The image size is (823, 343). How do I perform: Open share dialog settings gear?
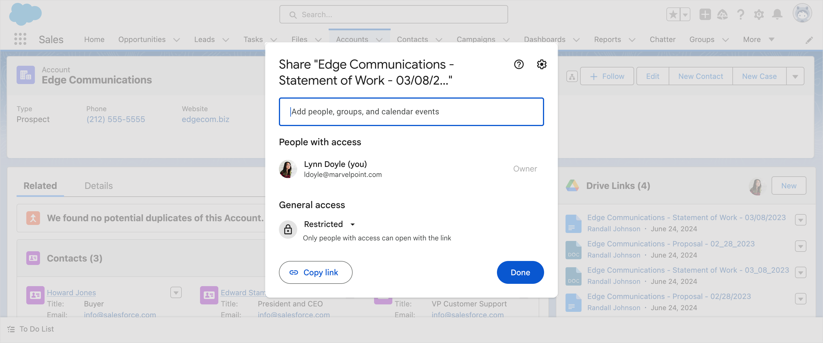(x=542, y=64)
